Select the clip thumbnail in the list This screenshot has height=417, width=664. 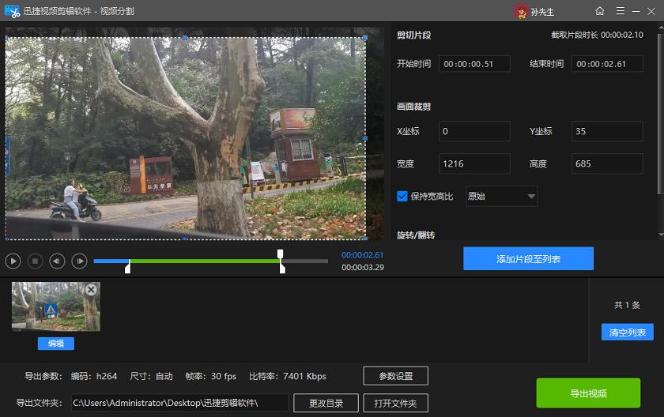coord(56,306)
